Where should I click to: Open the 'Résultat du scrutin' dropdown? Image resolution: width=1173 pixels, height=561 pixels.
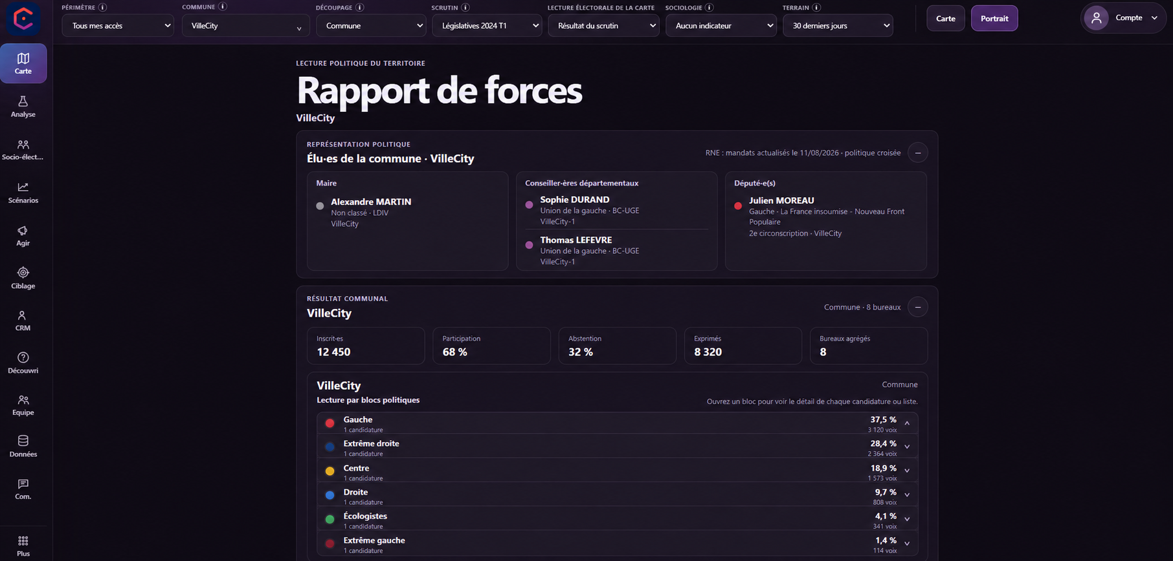tap(603, 26)
